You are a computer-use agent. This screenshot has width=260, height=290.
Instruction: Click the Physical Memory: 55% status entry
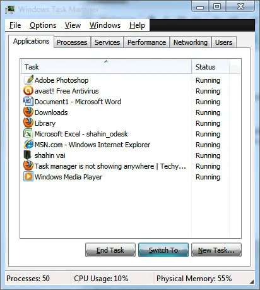(194, 279)
